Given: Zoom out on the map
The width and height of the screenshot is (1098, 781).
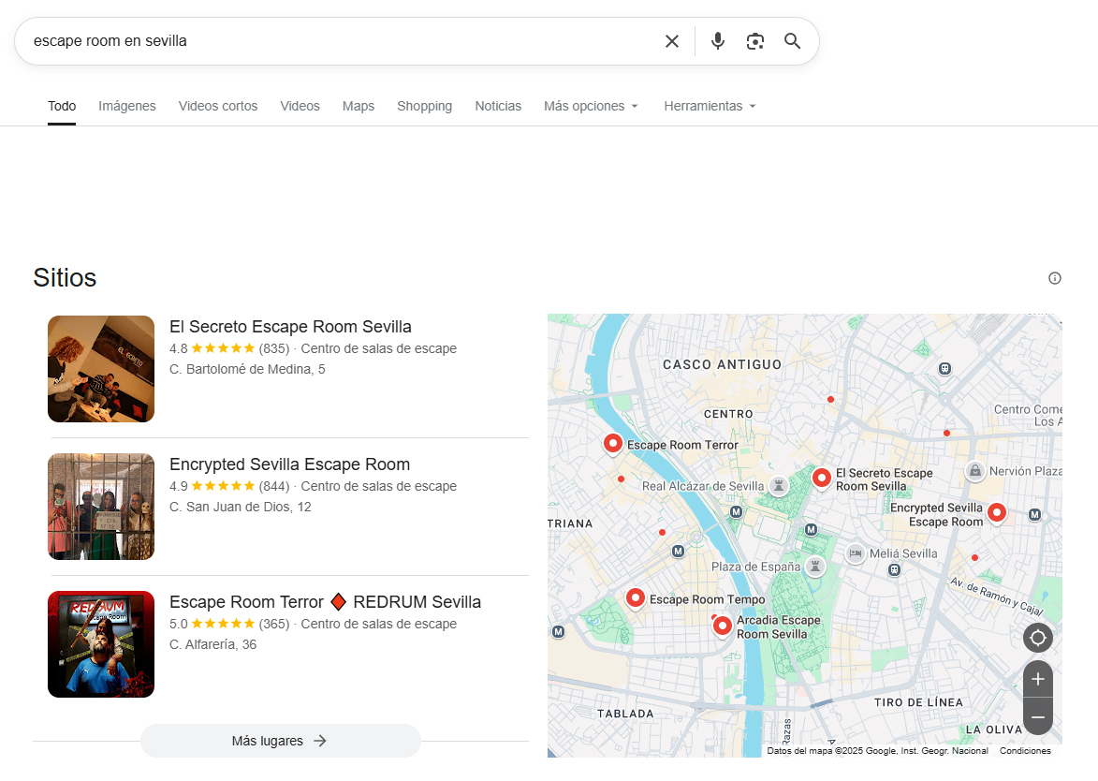Looking at the screenshot, I should (1038, 716).
